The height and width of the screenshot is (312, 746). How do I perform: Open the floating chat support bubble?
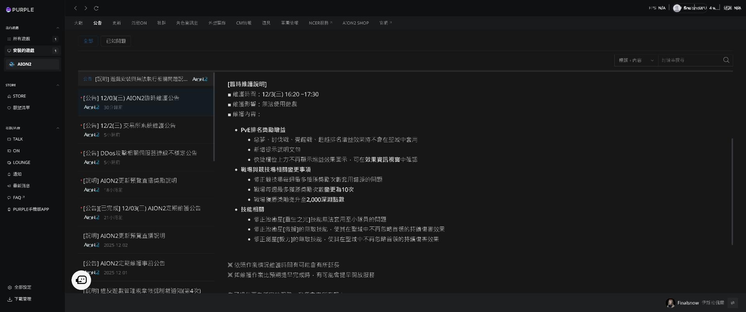click(x=81, y=280)
